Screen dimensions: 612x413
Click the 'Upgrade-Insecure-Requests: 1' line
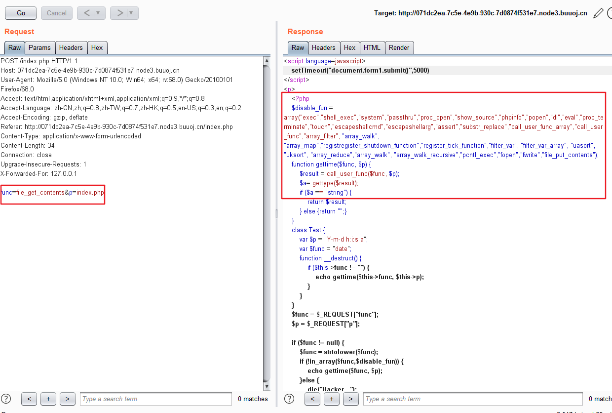pyautogui.click(x=43, y=164)
